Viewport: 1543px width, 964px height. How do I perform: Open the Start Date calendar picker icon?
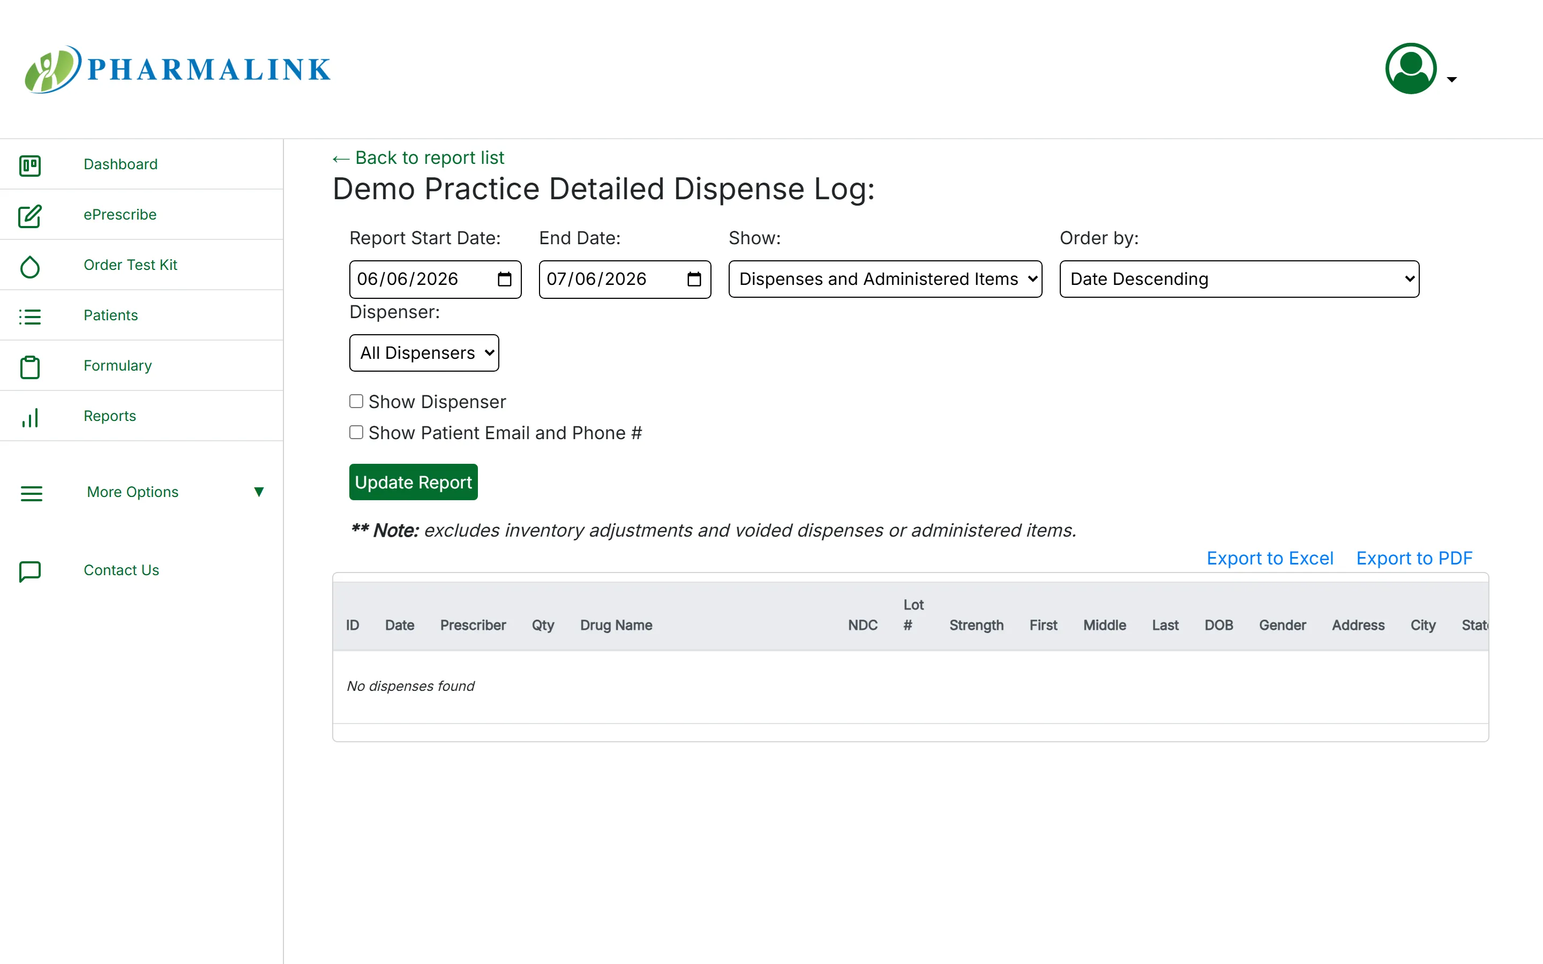click(504, 279)
